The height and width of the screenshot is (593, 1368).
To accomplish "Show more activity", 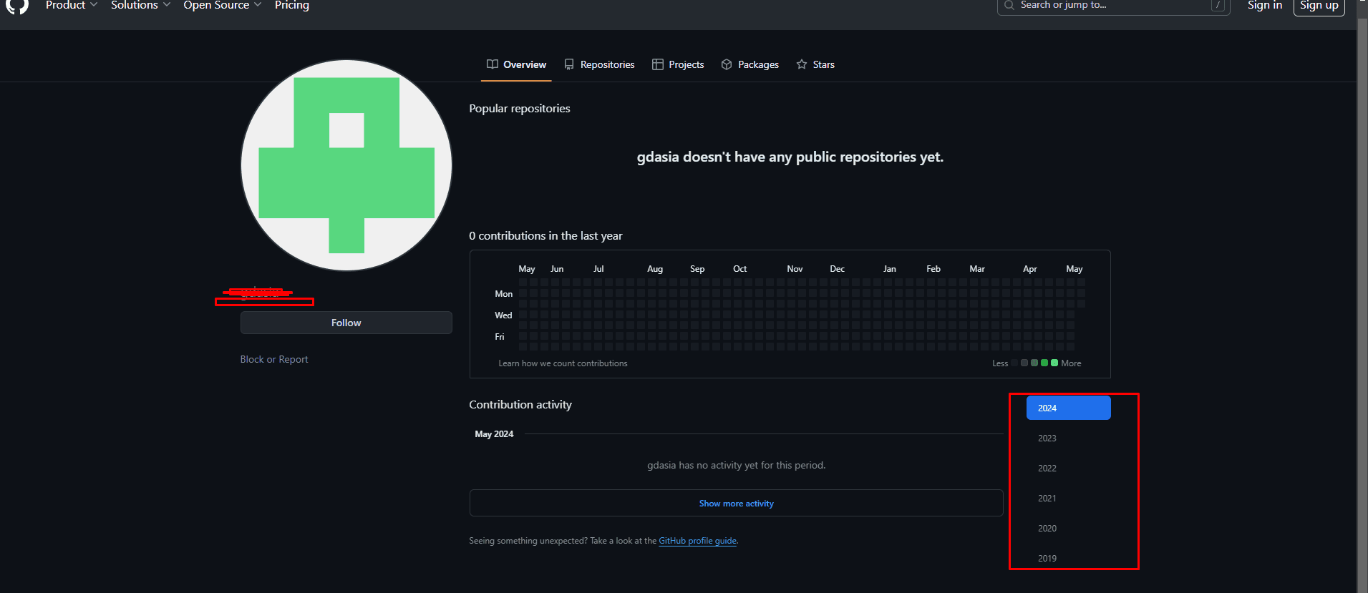I will click(x=736, y=503).
